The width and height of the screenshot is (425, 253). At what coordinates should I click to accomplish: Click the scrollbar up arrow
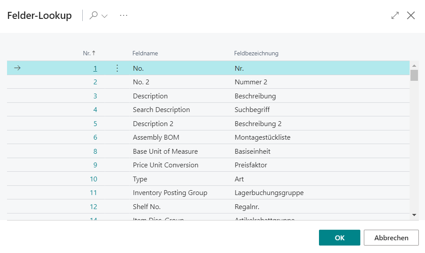414,65
